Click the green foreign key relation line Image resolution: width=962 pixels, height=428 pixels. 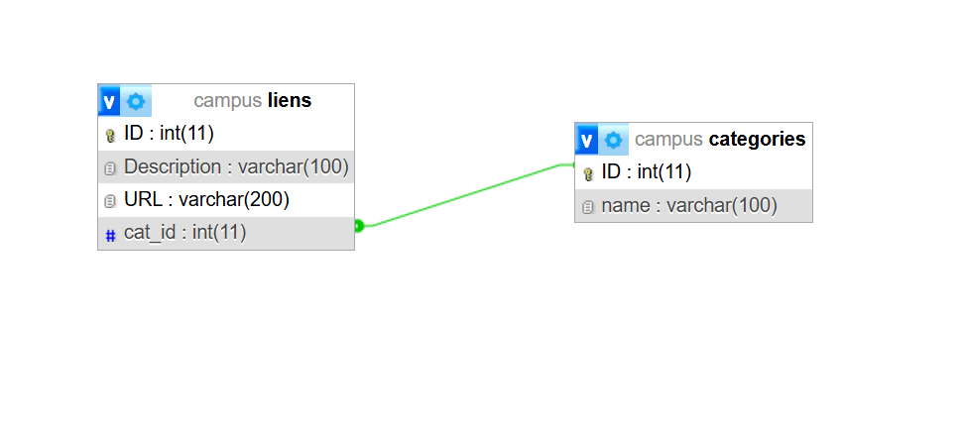pyautogui.click(x=466, y=194)
